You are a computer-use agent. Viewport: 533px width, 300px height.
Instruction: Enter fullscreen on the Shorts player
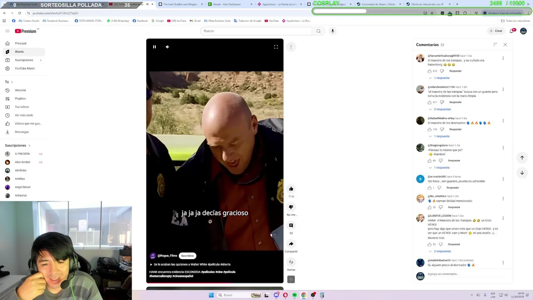click(276, 47)
